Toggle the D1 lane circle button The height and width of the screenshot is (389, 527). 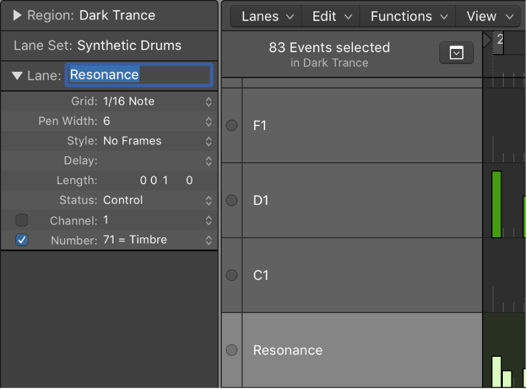pyautogui.click(x=232, y=200)
